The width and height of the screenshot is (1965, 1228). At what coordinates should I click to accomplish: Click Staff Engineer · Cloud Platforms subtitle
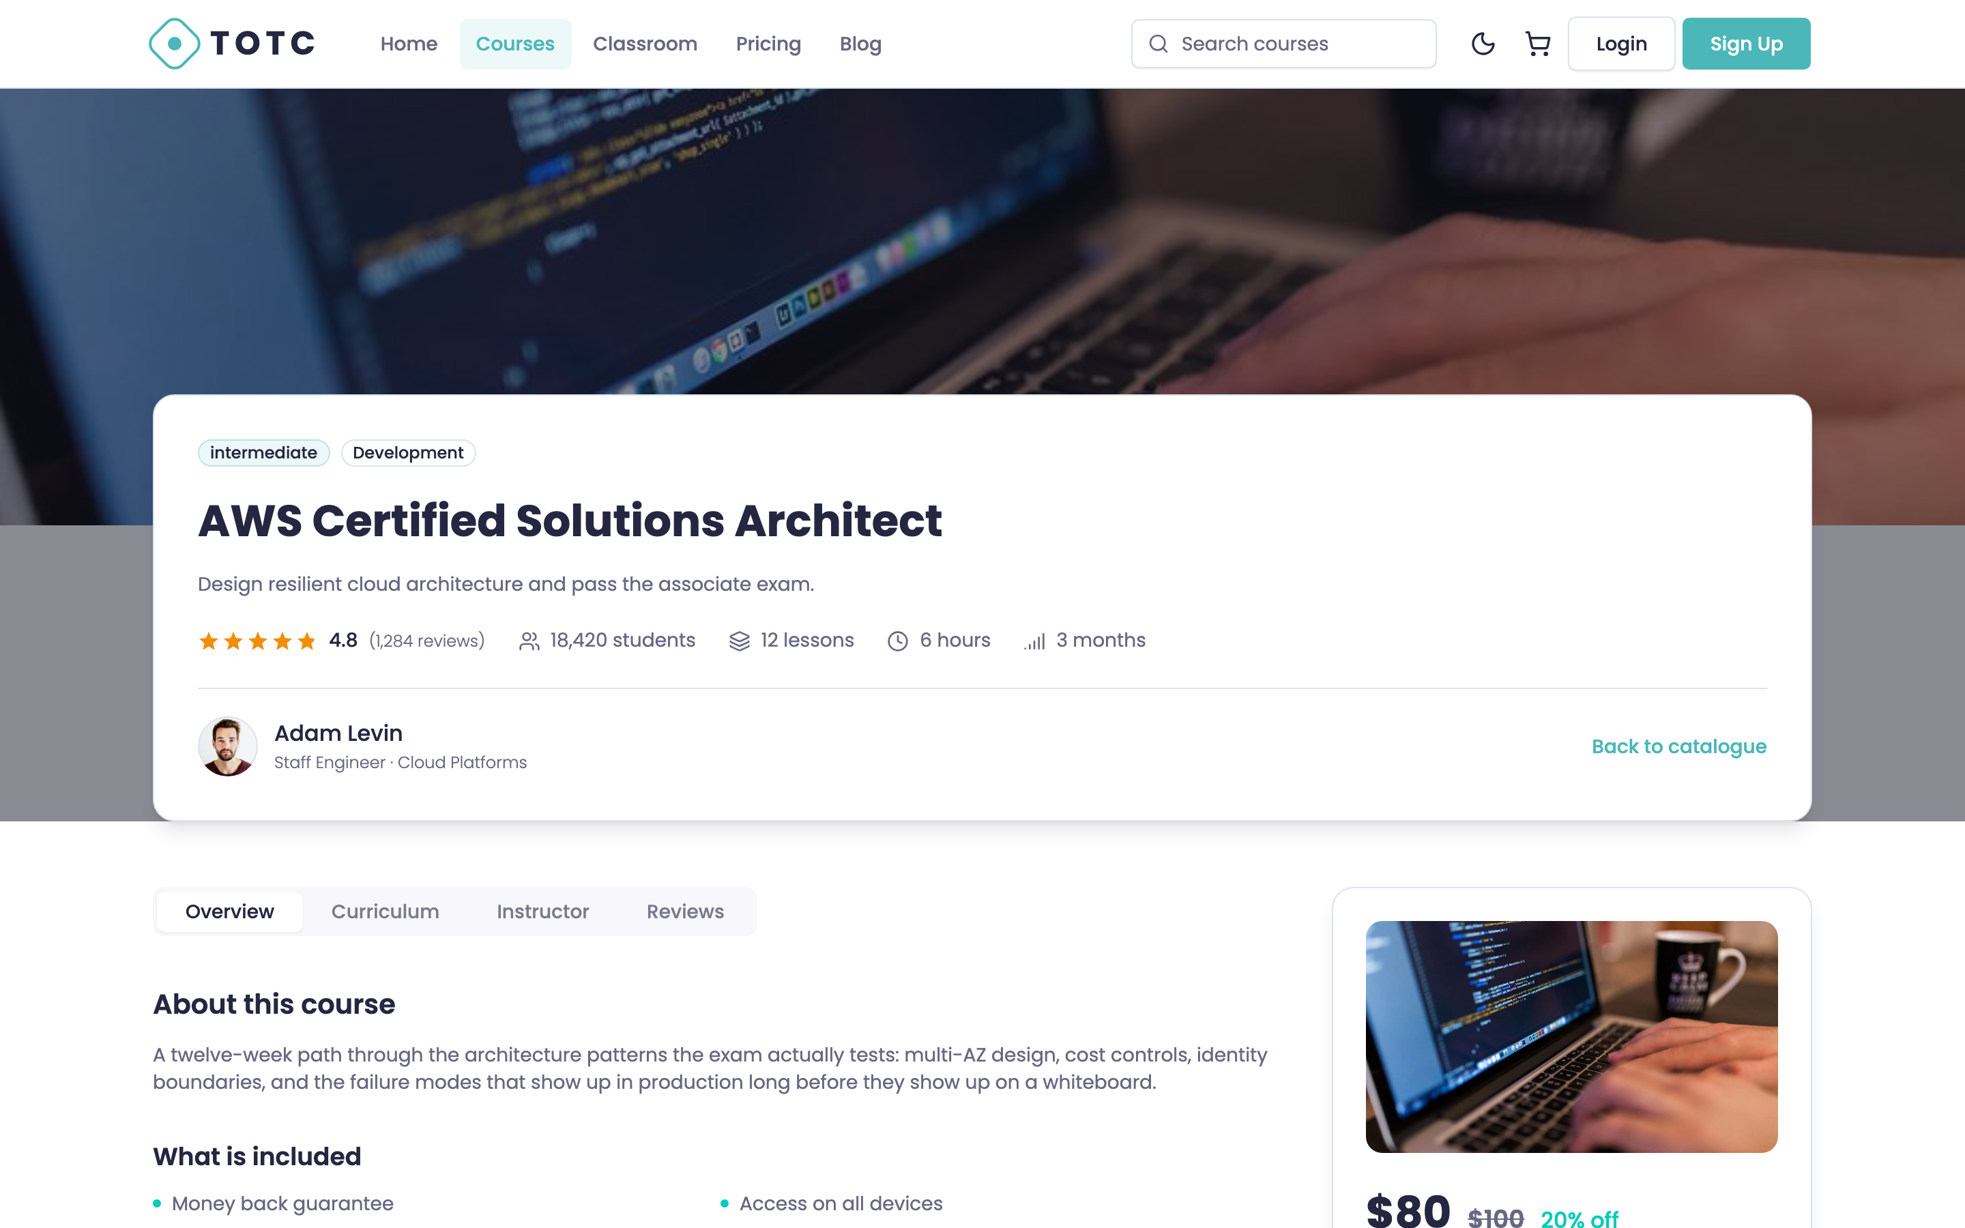point(401,763)
